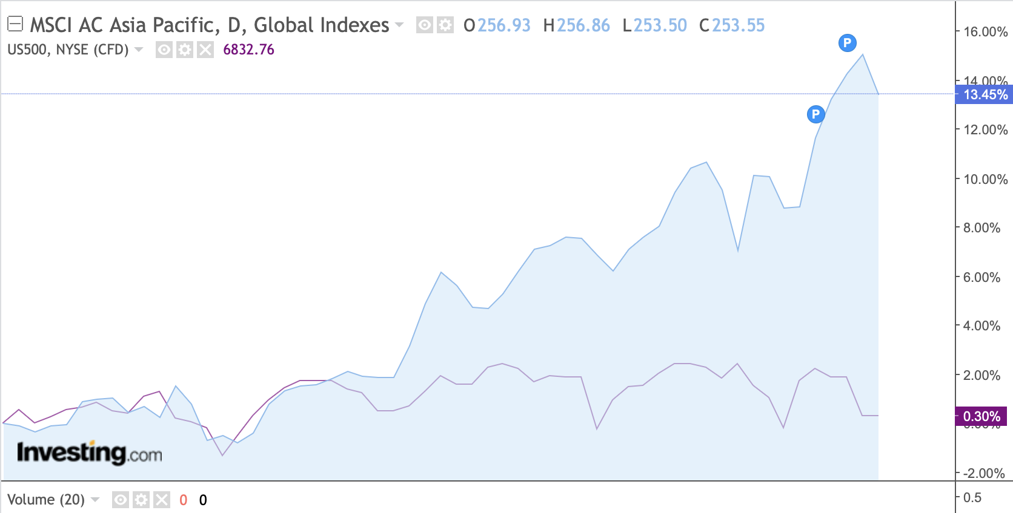The image size is (1013, 513).
Task: Click the Investing.com logo watermark
Action: pos(89,453)
